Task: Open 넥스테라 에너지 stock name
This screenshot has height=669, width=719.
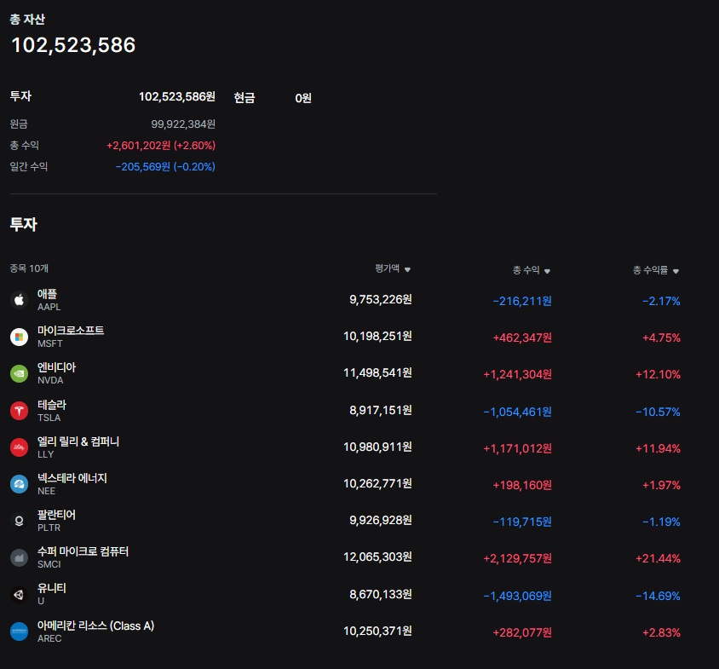Action: click(72, 478)
